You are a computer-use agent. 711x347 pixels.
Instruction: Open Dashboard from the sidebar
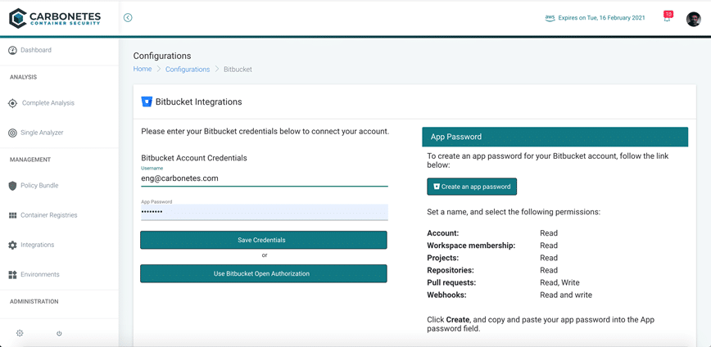36,50
